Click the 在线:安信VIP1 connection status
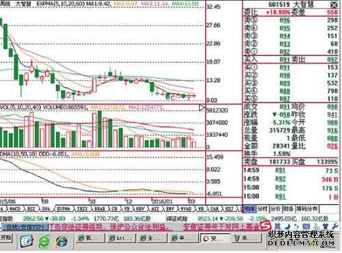This screenshot has width=342, height=253. (x=25, y=227)
